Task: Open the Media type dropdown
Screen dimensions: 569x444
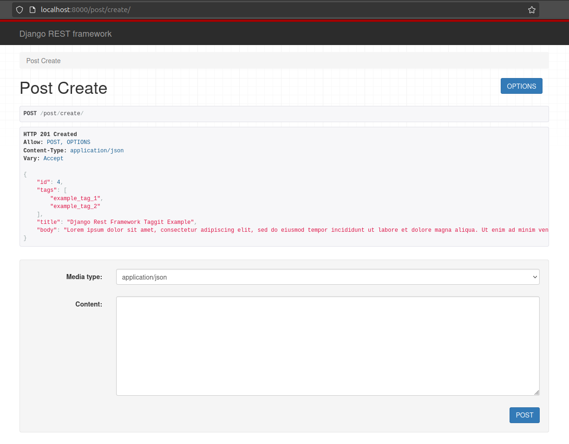Action: (x=328, y=277)
